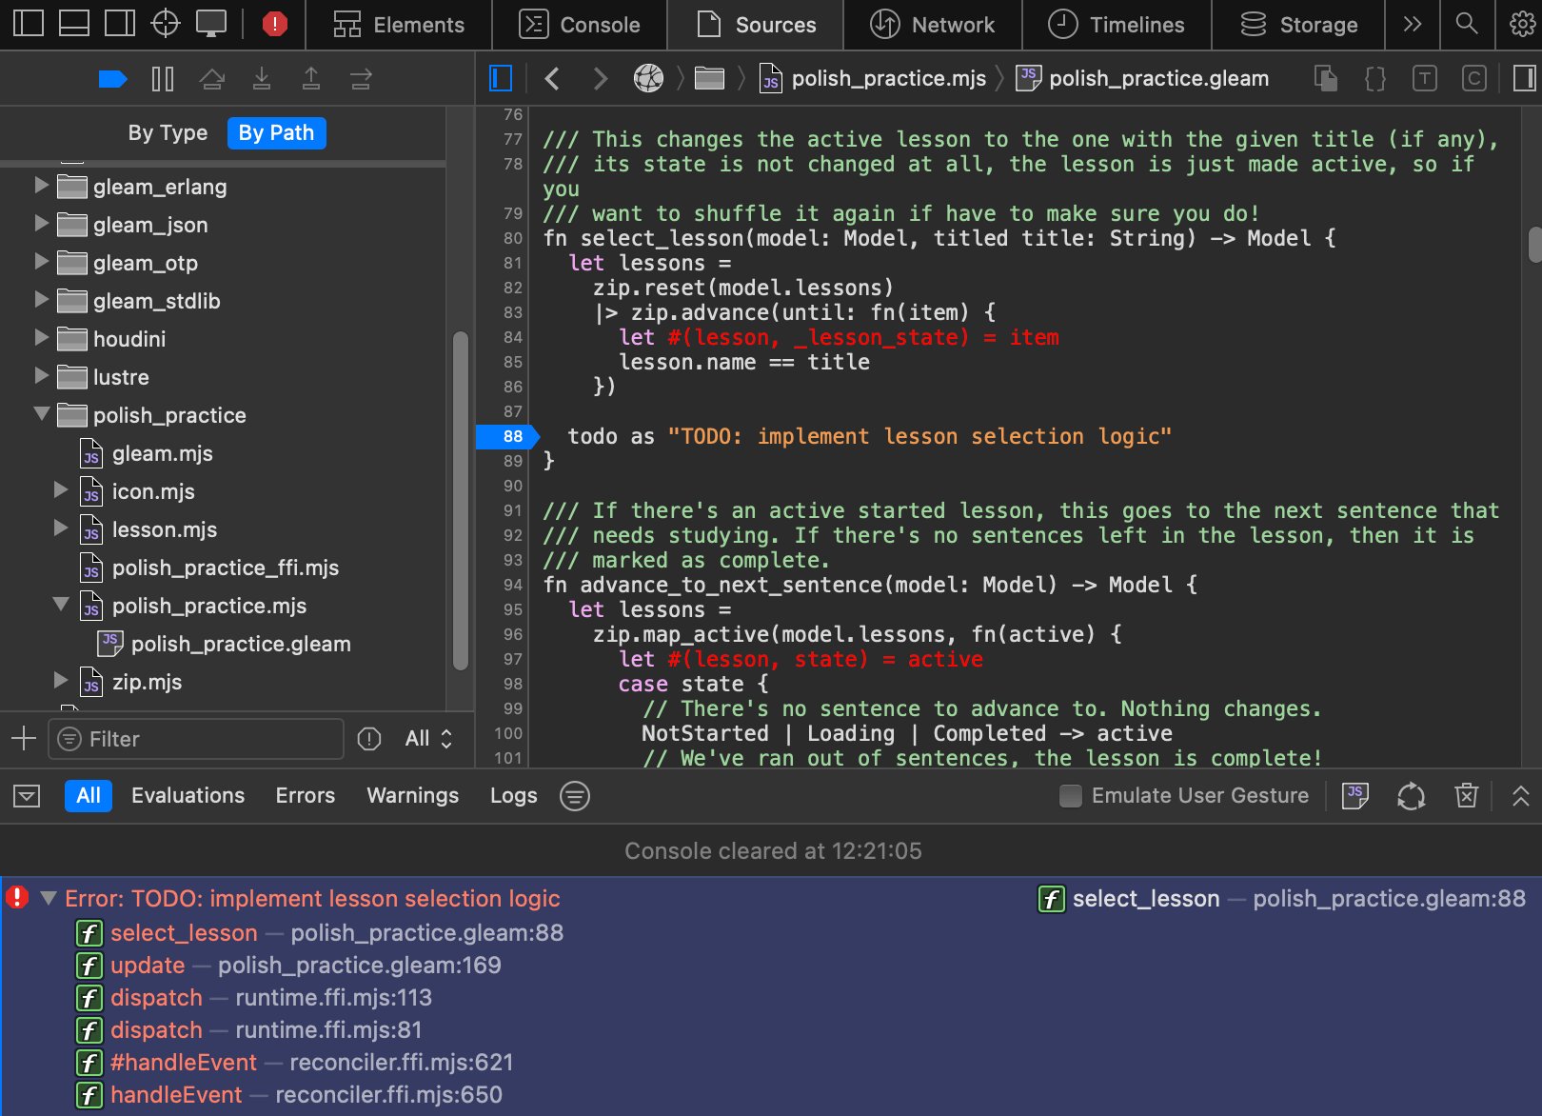Enable type profiling via the T icon
The height and width of the screenshot is (1116, 1542).
[x=1425, y=78]
